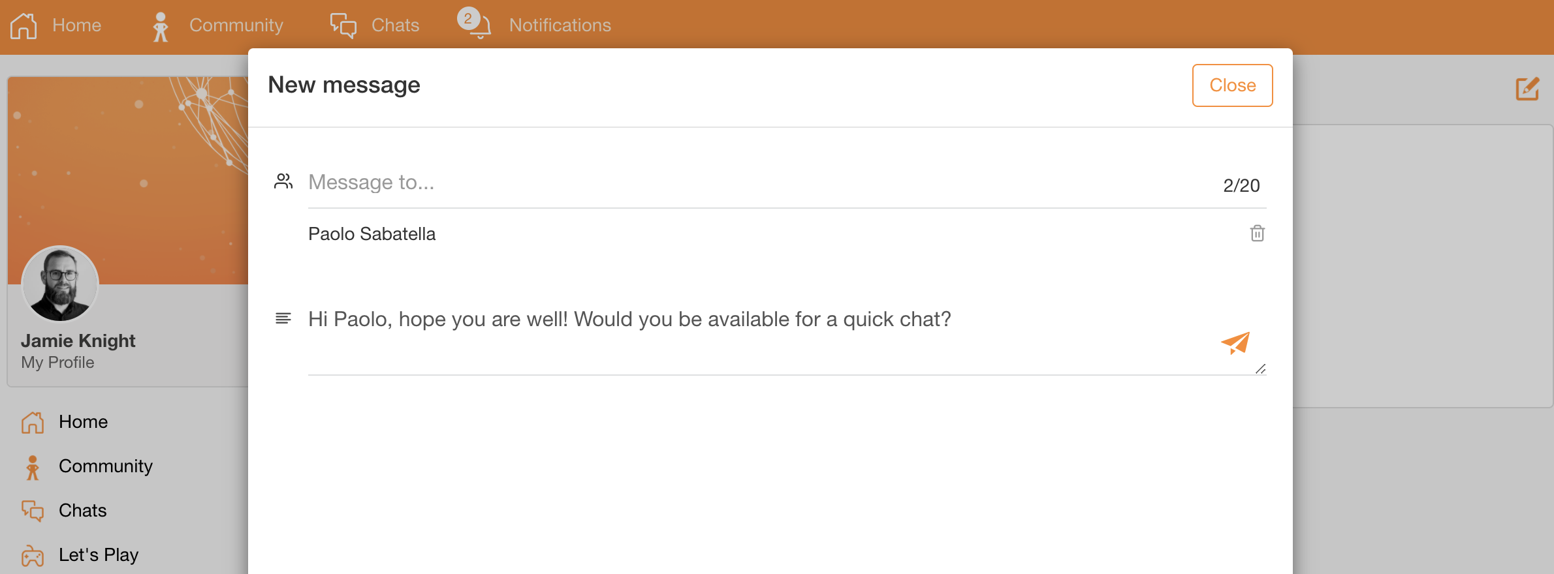Open Community in the left sidebar
Viewport: 1554px width, 574px height.
(106, 466)
